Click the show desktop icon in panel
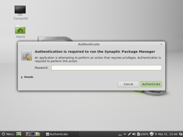This screenshot has width=183, height=137. (x=19, y=134)
